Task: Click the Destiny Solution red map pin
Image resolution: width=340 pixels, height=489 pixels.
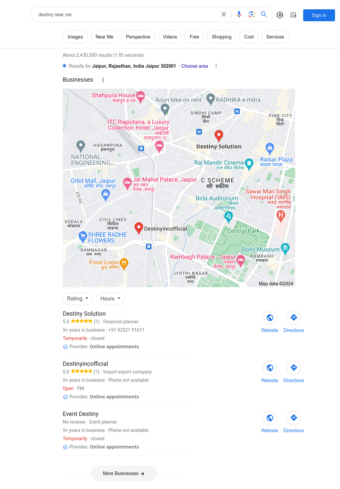Action: click(x=219, y=135)
